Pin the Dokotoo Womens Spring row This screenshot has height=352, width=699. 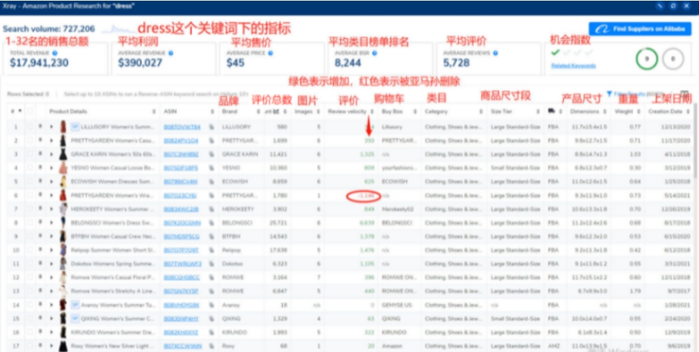point(41,263)
